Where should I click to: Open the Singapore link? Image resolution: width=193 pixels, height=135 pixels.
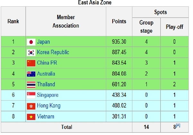click(48, 95)
